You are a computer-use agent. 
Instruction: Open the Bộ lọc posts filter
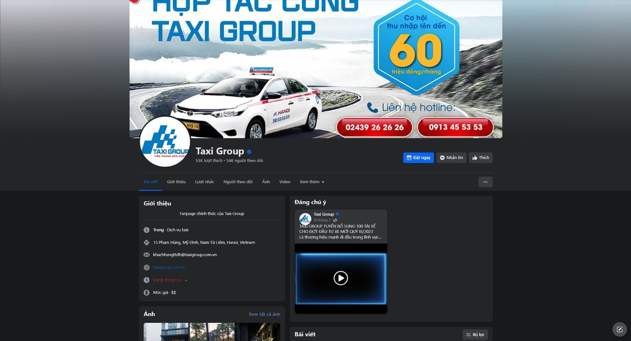pos(475,335)
